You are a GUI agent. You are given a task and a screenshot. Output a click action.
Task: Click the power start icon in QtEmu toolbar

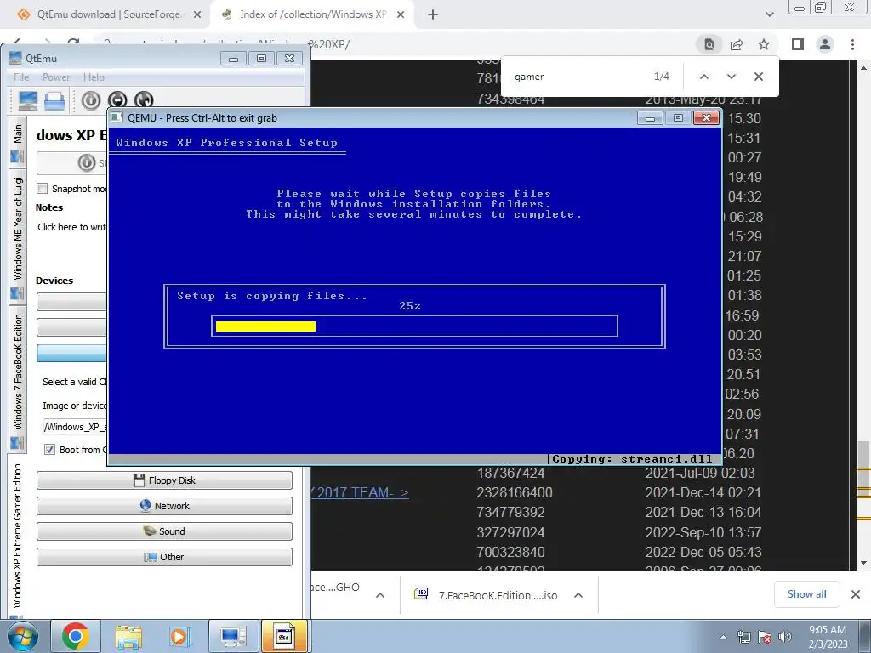click(x=91, y=100)
